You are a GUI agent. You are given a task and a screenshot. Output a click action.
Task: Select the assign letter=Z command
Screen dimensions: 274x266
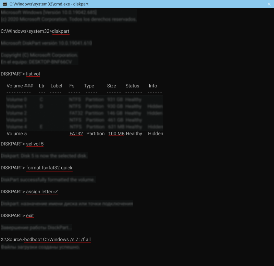pos(42,192)
